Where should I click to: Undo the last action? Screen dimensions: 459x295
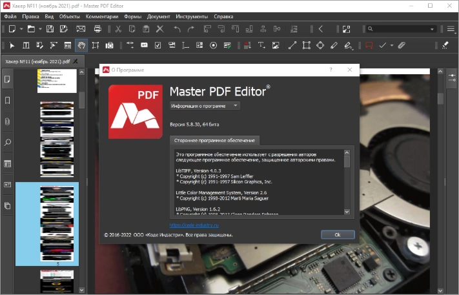[x=177, y=29]
